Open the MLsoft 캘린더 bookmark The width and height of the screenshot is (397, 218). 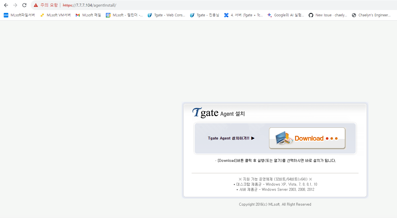click(x=124, y=15)
